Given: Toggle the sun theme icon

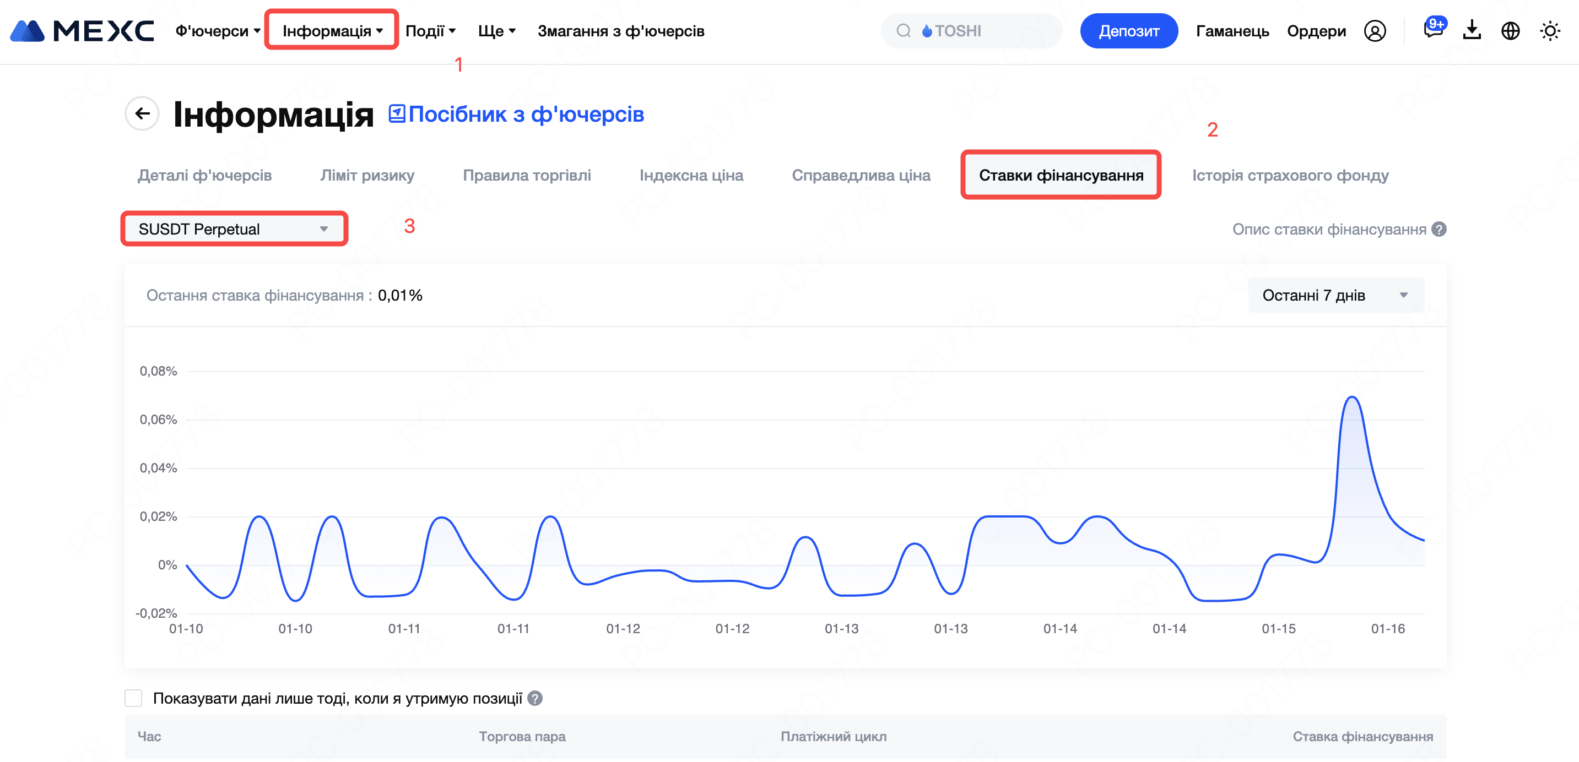Looking at the screenshot, I should (x=1550, y=31).
